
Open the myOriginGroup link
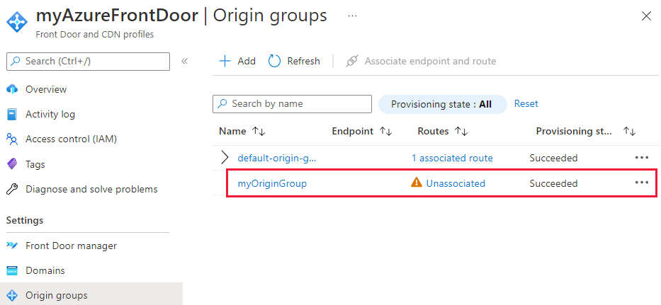pos(272,183)
